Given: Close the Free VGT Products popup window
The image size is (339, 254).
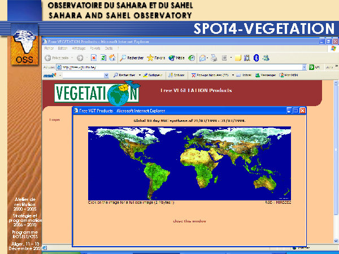Looking at the screenshot, I should [x=302, y=111].
